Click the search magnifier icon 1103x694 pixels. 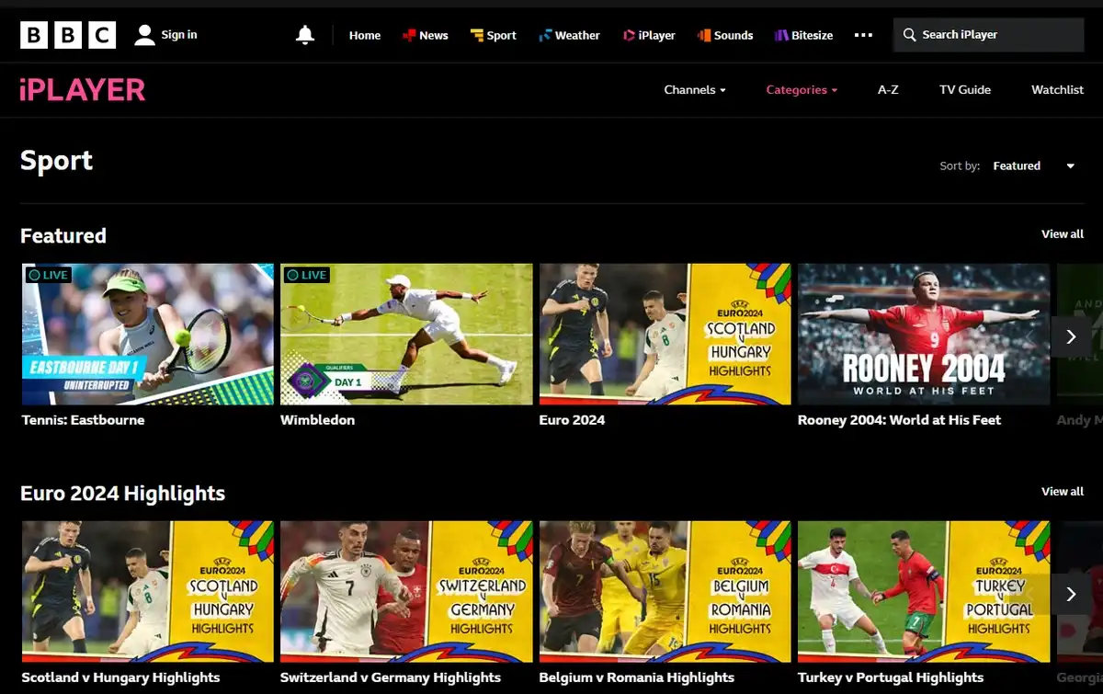tap(909, 35)
